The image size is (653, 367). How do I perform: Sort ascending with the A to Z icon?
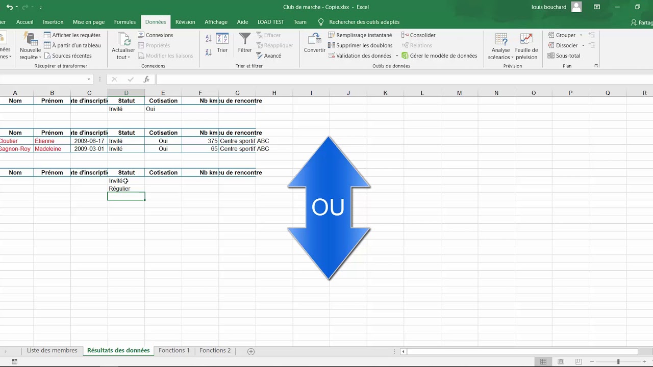(x=209, y=39)
